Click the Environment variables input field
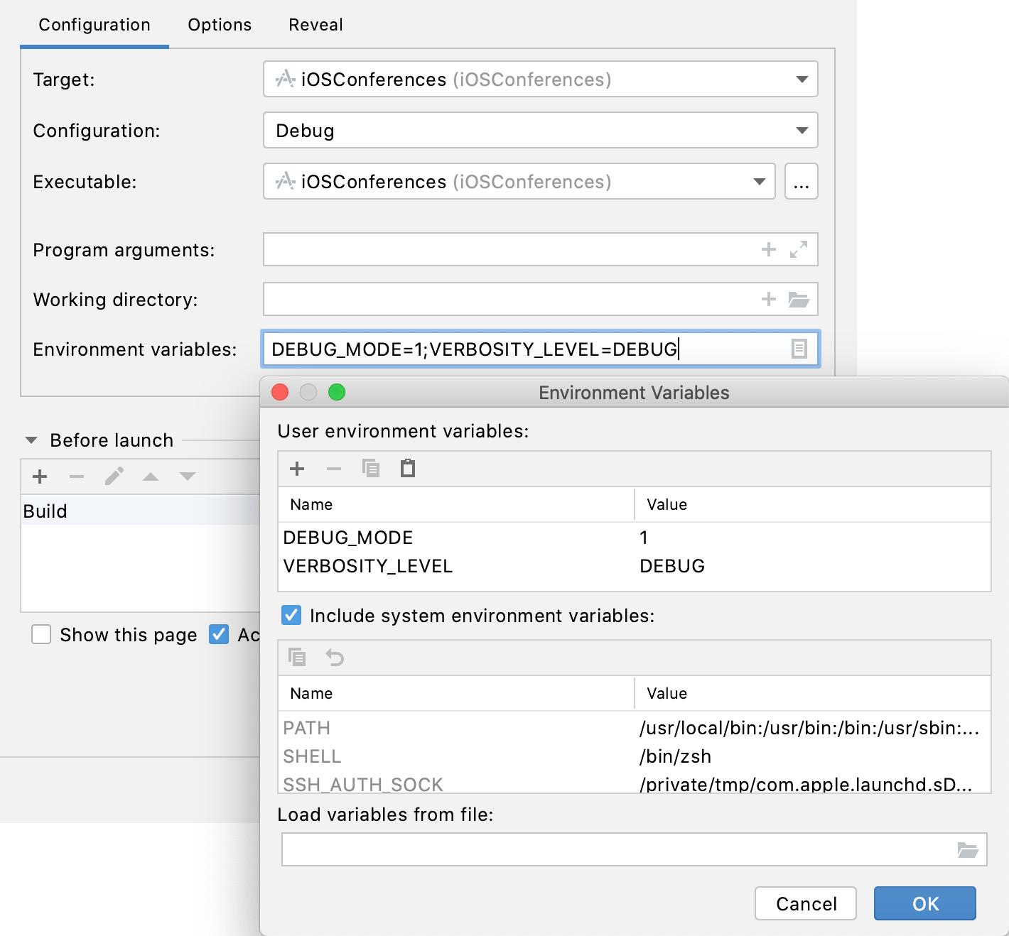This screenshot has height=936, width=1009. click(497, 349)
